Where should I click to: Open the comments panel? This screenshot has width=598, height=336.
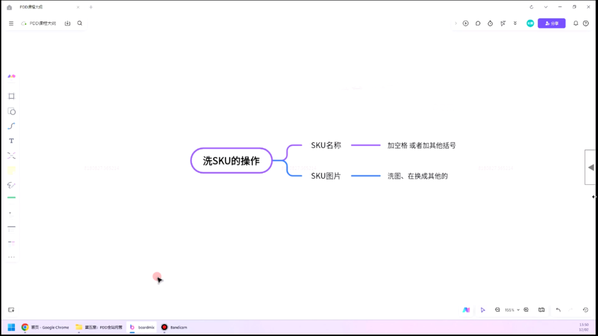[478, 23]
